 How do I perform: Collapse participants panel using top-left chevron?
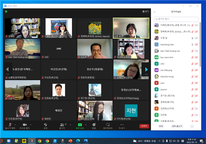point(155,12)
